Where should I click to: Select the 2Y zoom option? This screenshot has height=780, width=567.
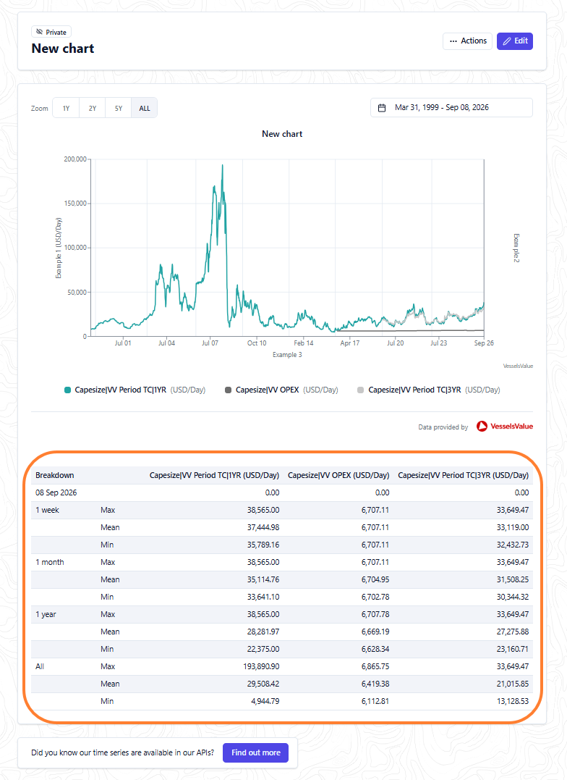pos(93,108)
